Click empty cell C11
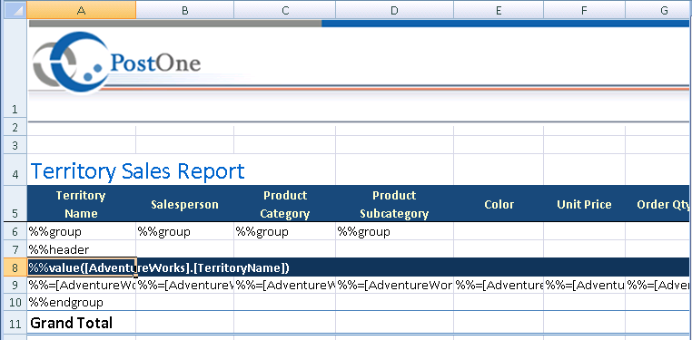The image size is (692, 340). point(284,323)
